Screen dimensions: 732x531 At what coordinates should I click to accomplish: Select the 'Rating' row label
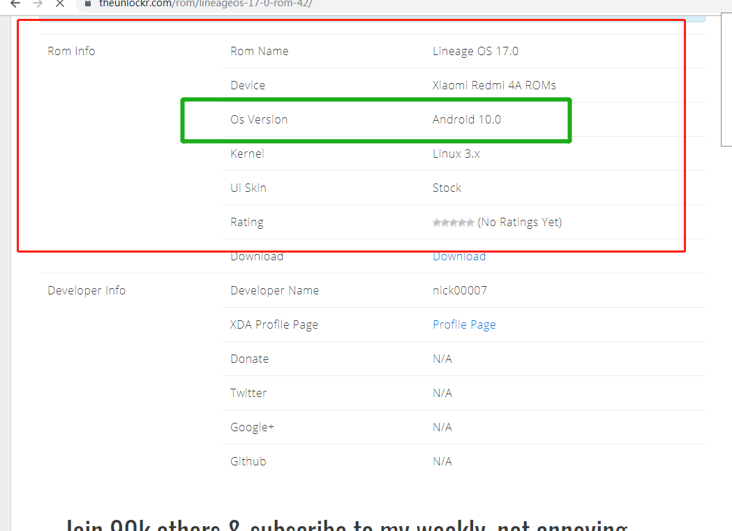click(x=247, y=222)
